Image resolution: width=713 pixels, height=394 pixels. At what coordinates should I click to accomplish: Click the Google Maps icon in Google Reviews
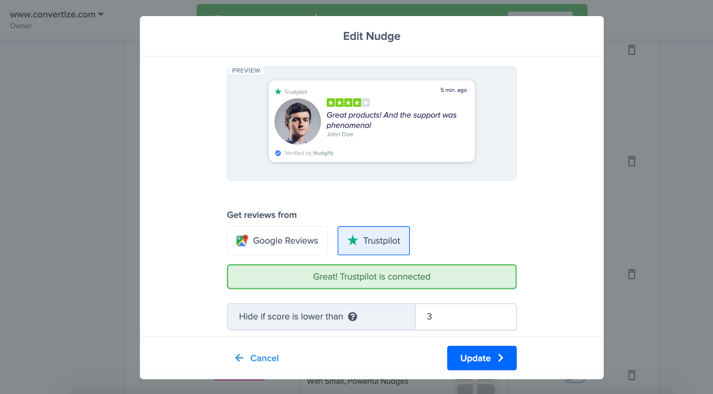coord(242,241)
